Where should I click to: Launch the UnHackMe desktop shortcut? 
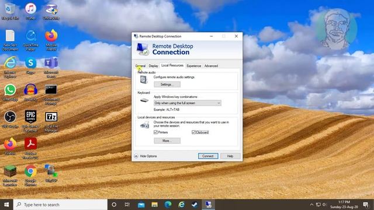51,12
